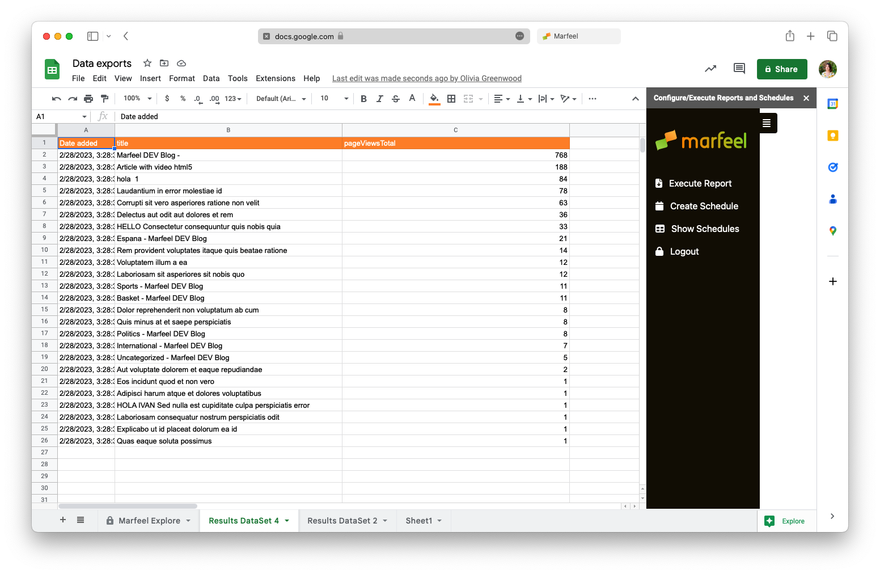Open Google Keep from the side panel
This screenshot has width=880, height=574.
[x=832, y=135]
